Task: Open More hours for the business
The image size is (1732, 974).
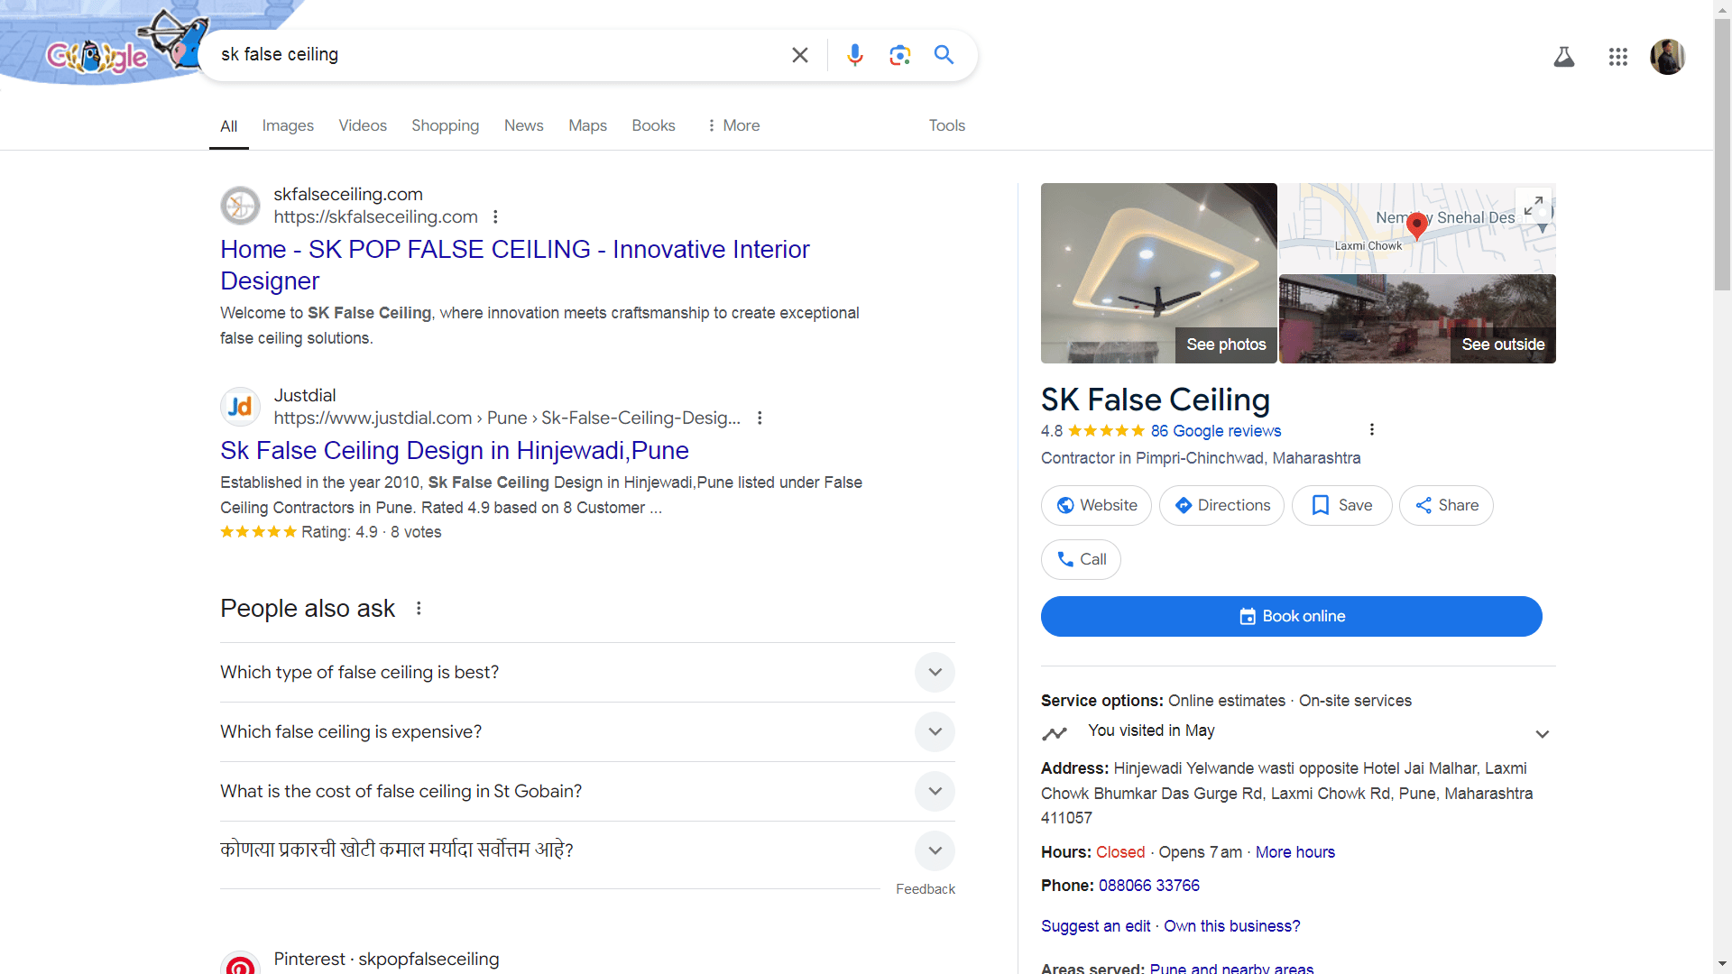Action: (x=1294, y=852)
